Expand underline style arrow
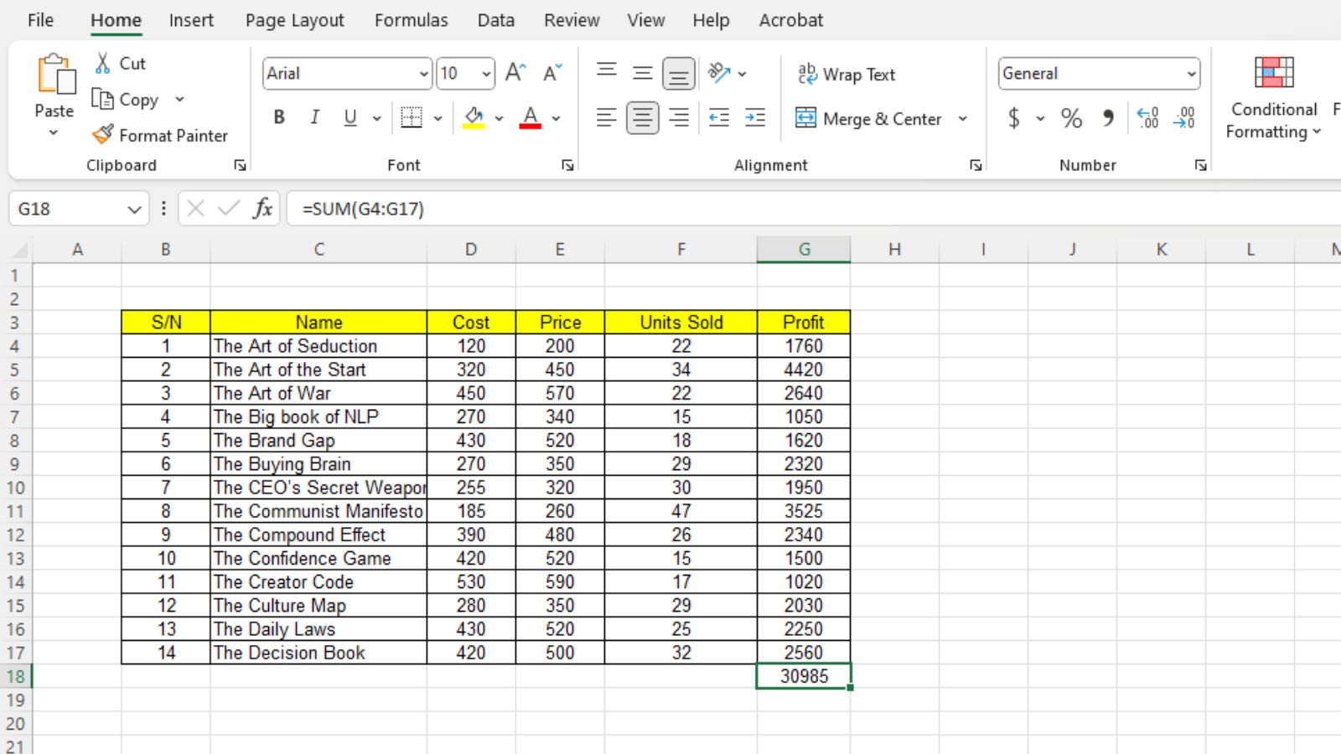 (376, 118)
